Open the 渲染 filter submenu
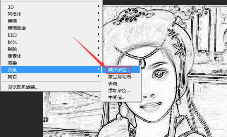The width and height of the screenshot is (227, 137). 51,63
